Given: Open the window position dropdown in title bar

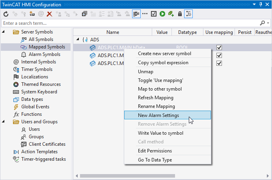Looking at the screenshot, I should click(x=254, y=4).
